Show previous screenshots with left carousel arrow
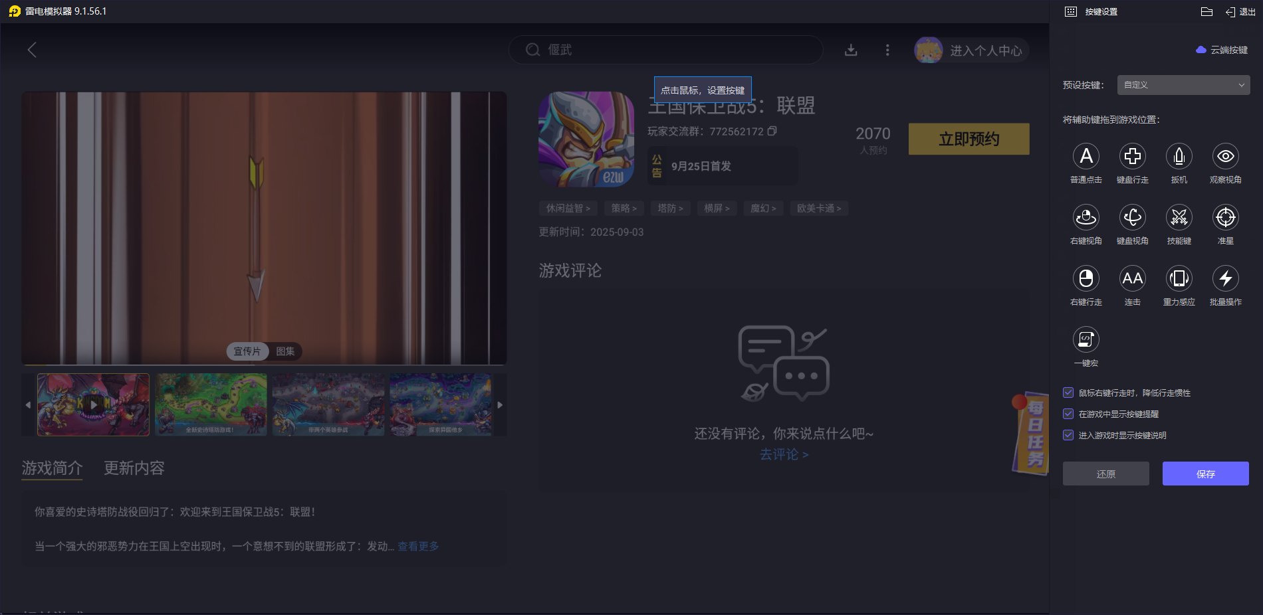 pos(29,404)
